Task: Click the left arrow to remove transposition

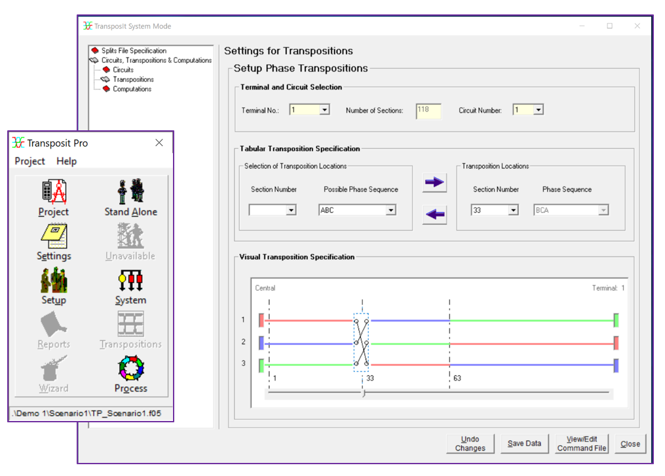Action: pyautogui.click(x=434, y=215)
